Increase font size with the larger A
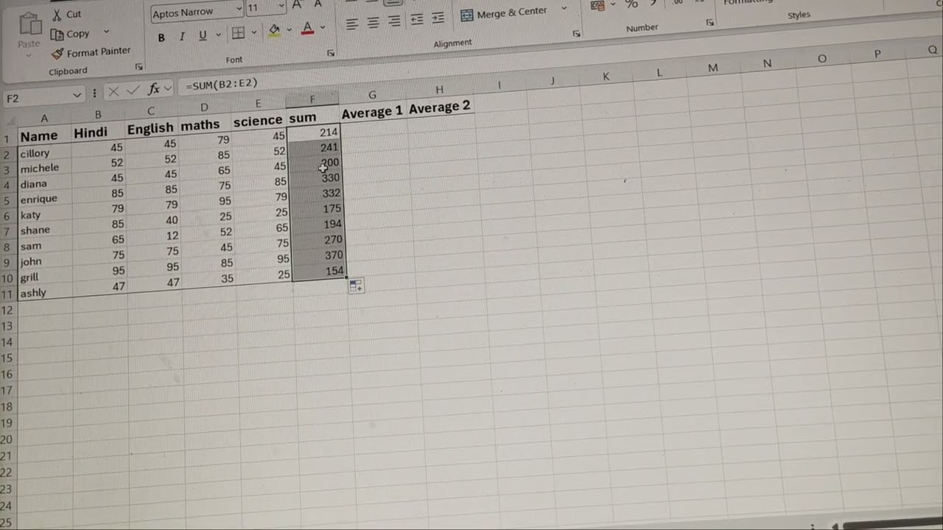Image resolution: width=943 pixels, height=530 pixels. click(297, 5)
